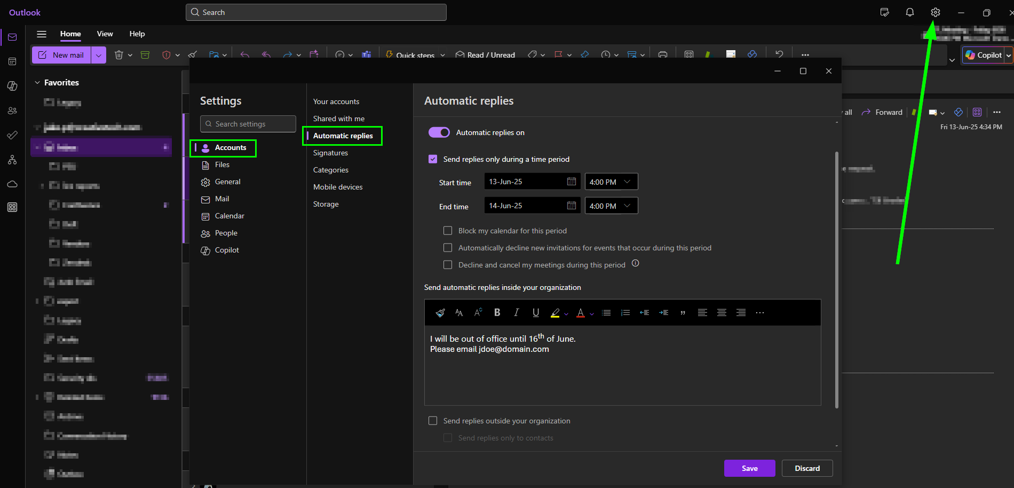Screen dimensions: 1014x488
Task: Click the Save button
Action: point(749,468)
